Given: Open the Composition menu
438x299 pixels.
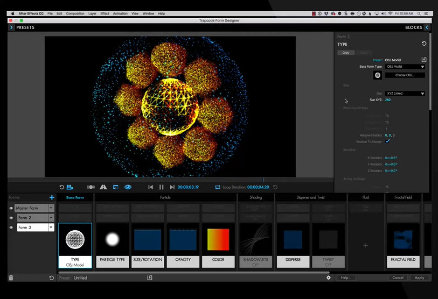Looking at the screenshot, I should pyautogui.click(x=75, y=13).
